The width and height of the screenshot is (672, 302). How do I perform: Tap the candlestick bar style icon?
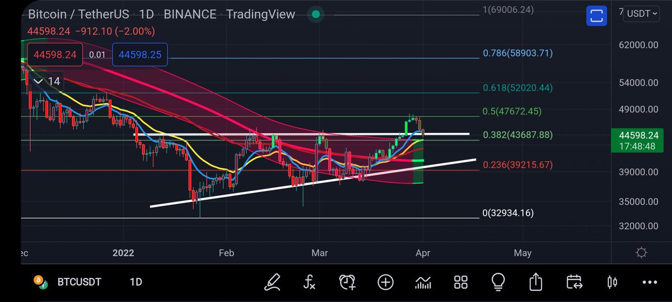(x=612, y=282)
